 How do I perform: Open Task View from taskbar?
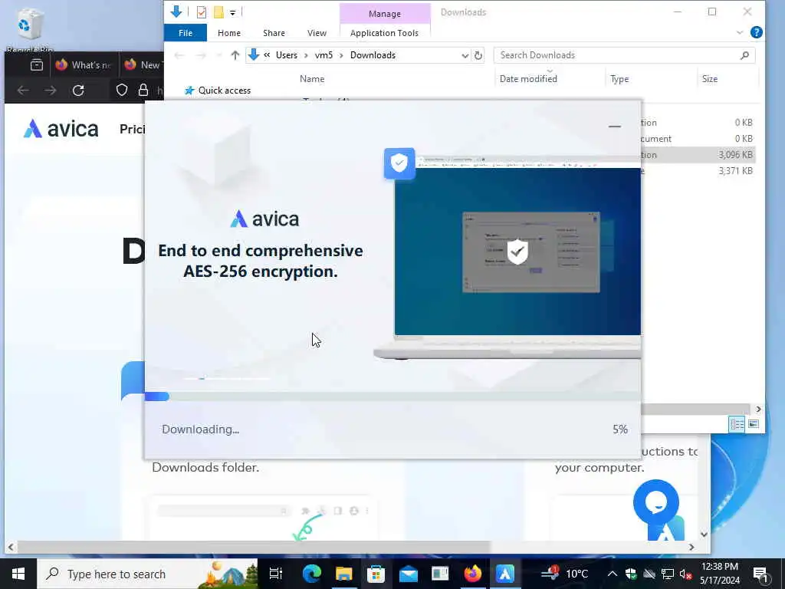click(x=276, y=574)
